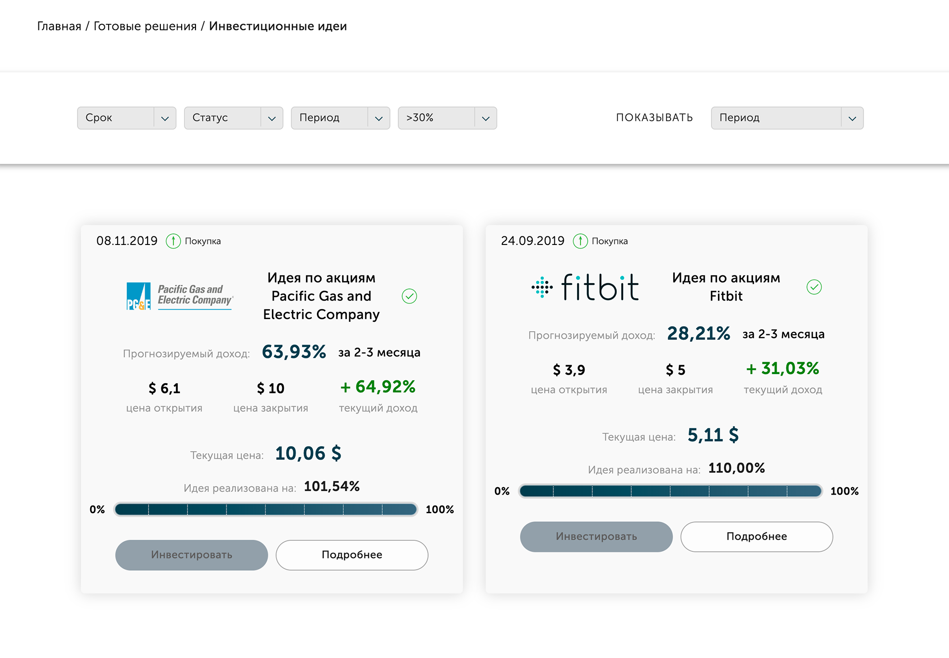Viewport: 949px width, 658px height.
Task: Click checkmark icon beside Fitbit idea title
Action: (x=814, y=287)
